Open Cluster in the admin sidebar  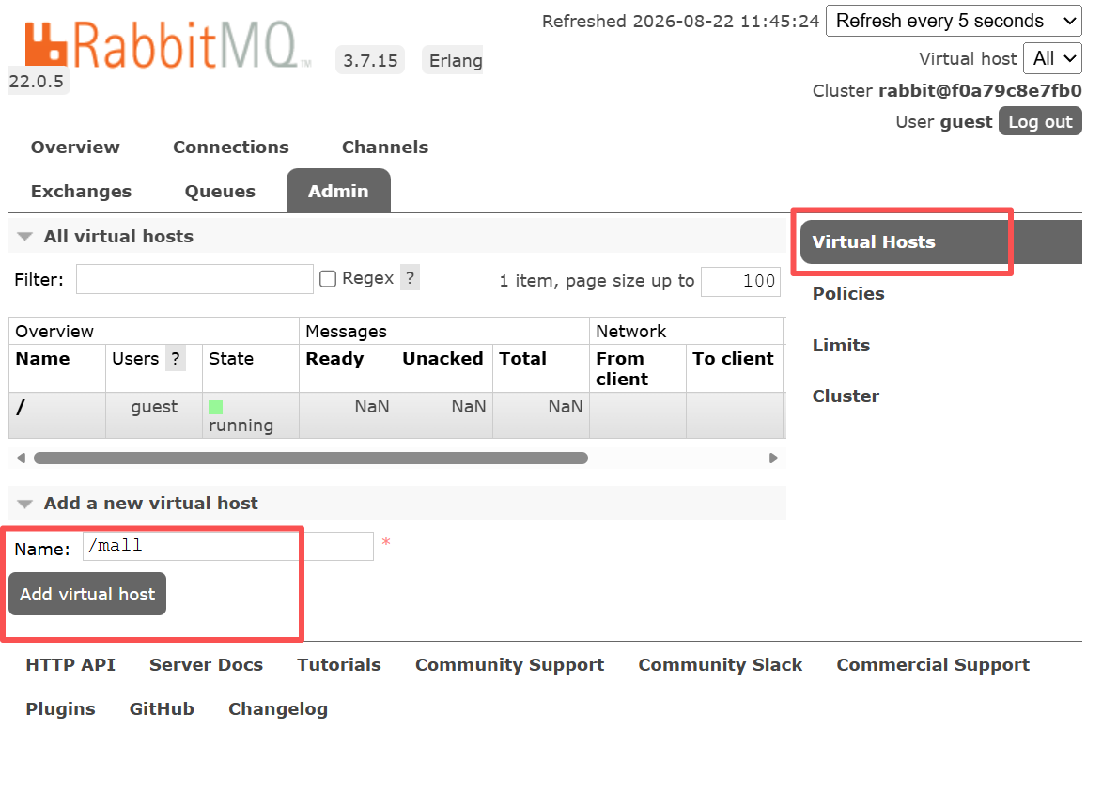pos(846,396)
